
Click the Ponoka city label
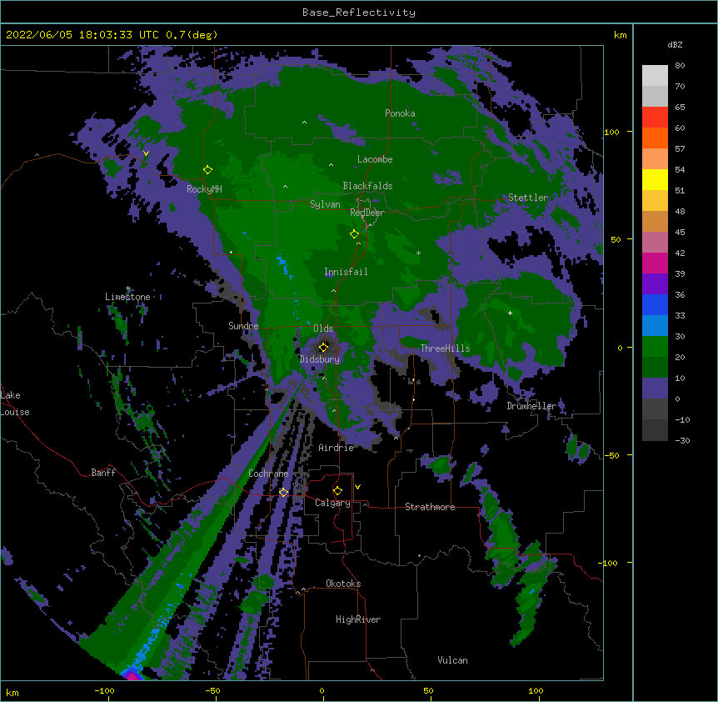[400, 113]
